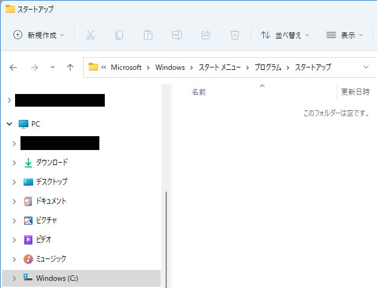Open the 表示 view menu
Screen dimensions: 377x288
point(344,35)
